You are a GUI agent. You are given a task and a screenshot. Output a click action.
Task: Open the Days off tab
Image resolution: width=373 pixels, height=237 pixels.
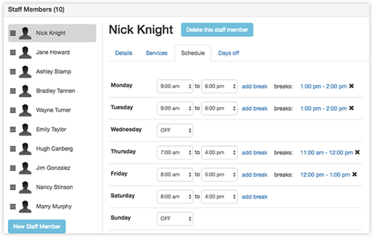click(229, 53)
